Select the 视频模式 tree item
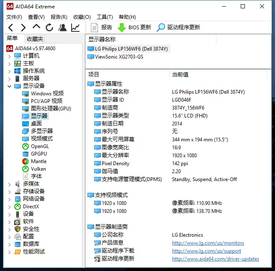275x271 pixels. click(37, 139)
